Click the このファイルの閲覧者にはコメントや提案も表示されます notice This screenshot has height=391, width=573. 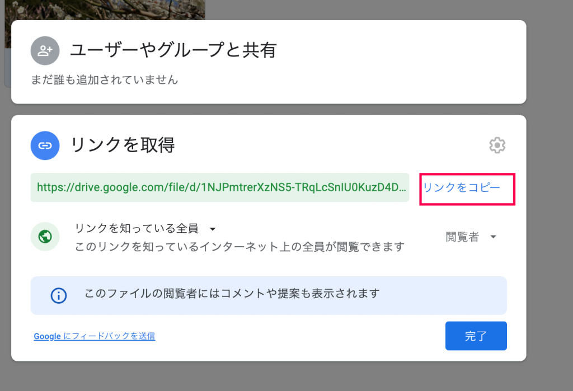[x=269, y=295]
